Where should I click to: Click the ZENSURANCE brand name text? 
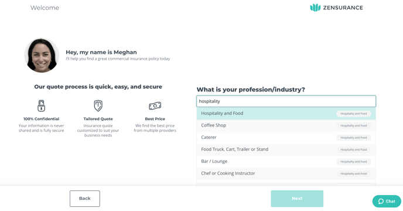343,8
